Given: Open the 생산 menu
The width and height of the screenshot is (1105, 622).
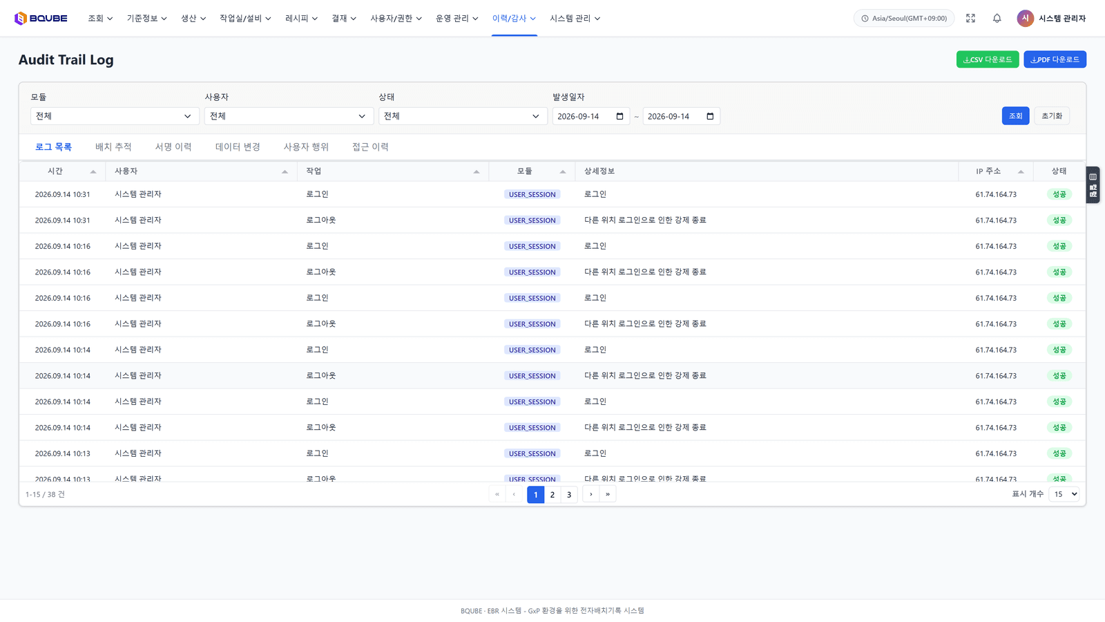Looking at the screenshot, I should click(193, 19).
